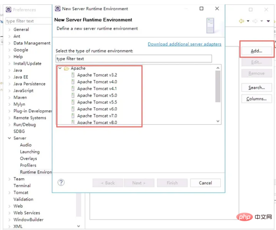Viewport: 276px width, 230px height.
Task: Click the back navigation arrow in Preferences
Action: click(x=241, y=21)
